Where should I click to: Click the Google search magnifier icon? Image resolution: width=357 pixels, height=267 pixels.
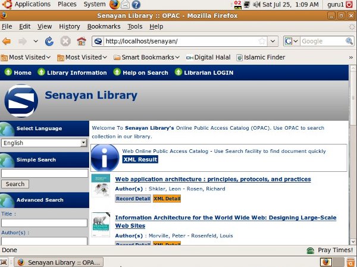[x=349, y=41]
